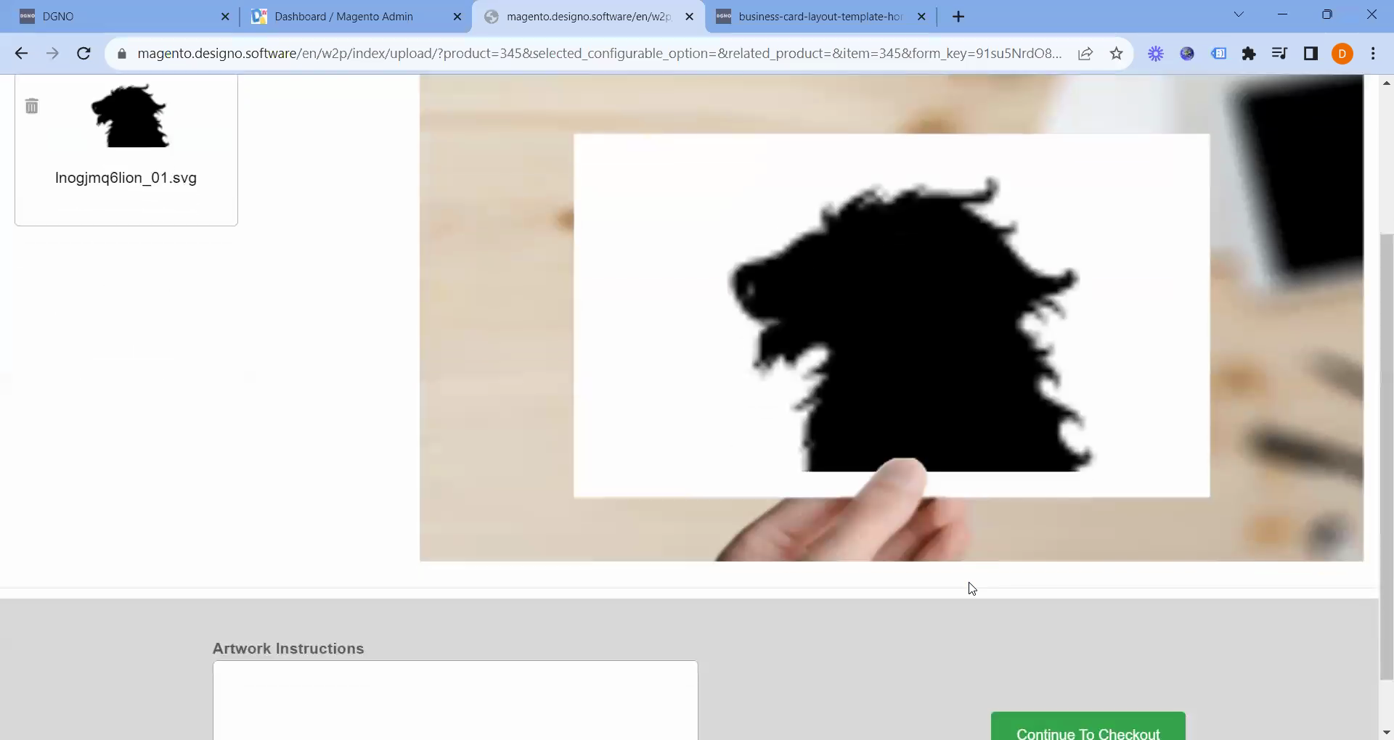Toggle the browser side panel
This screenshot has height=740, width=1394.
1311,54
